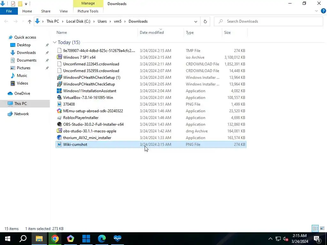
Task: Open Windows 11 Installation Assistant taskbar icon
Action: tap(86, 239)
